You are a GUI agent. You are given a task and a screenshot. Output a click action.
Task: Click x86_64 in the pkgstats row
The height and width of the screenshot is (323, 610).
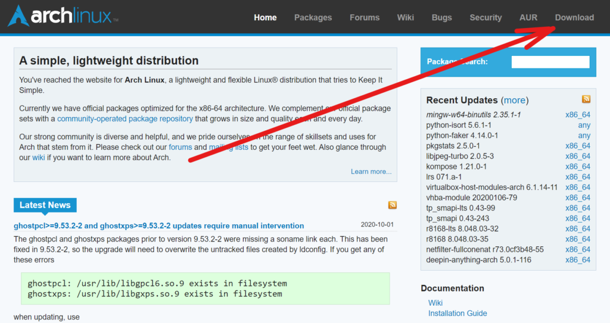pos(578,146)
